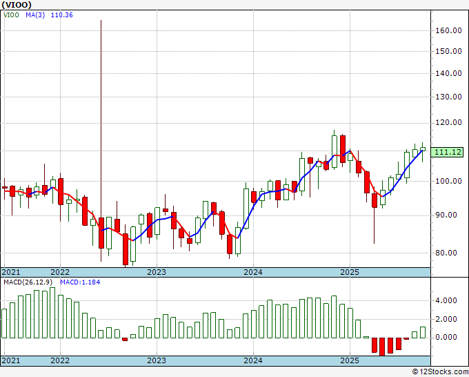Screen dimensions: 469x377
Task: Click the 140.00 price axis label
Action: [448, 73]
